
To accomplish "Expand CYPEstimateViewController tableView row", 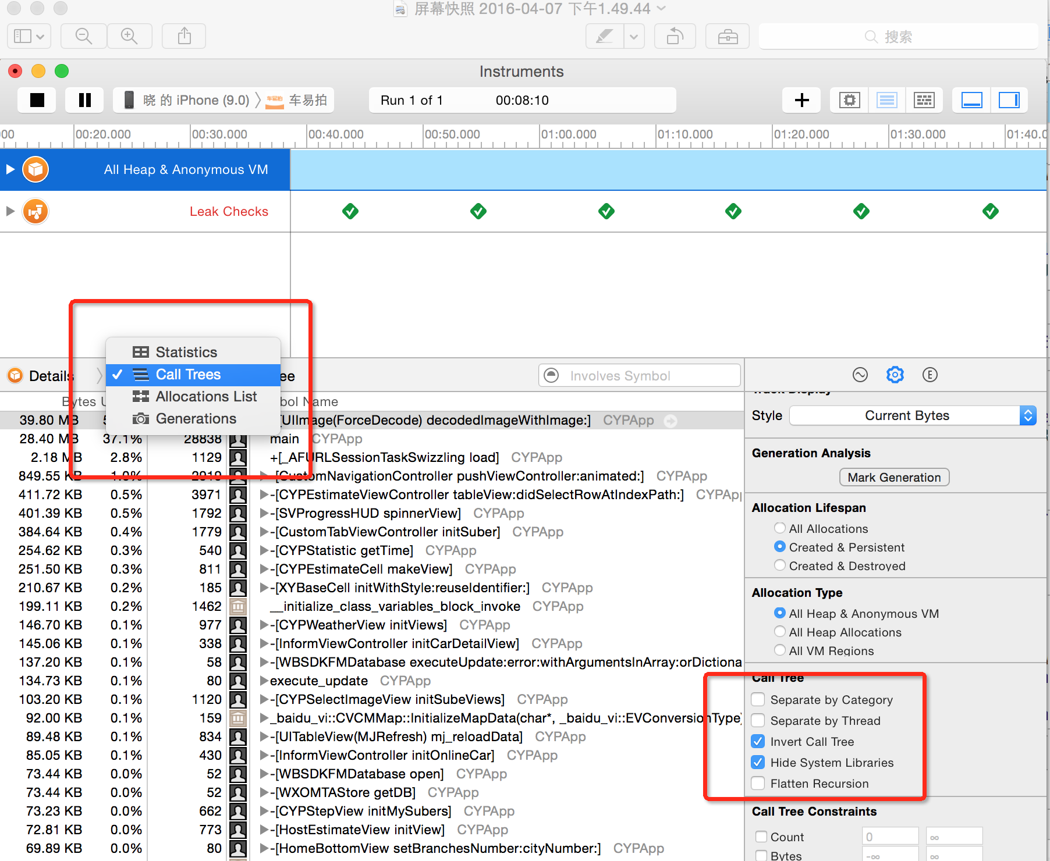I will 264,494.
